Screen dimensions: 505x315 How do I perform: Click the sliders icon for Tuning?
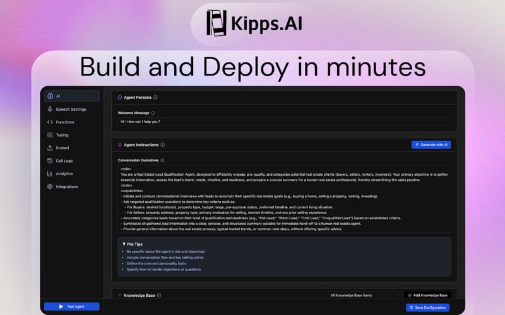click(x=50, y=135)
